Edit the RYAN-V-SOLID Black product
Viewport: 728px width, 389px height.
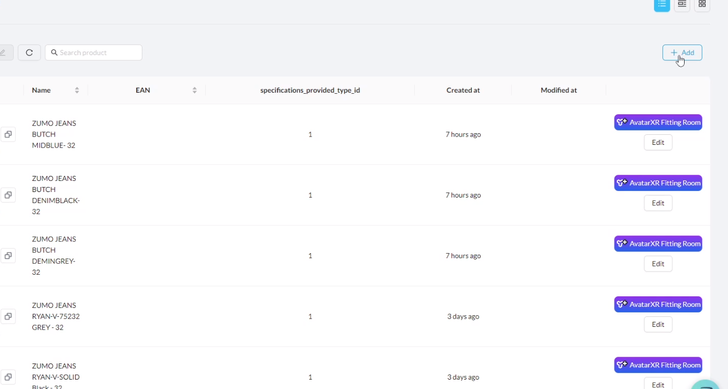(658, 383)
